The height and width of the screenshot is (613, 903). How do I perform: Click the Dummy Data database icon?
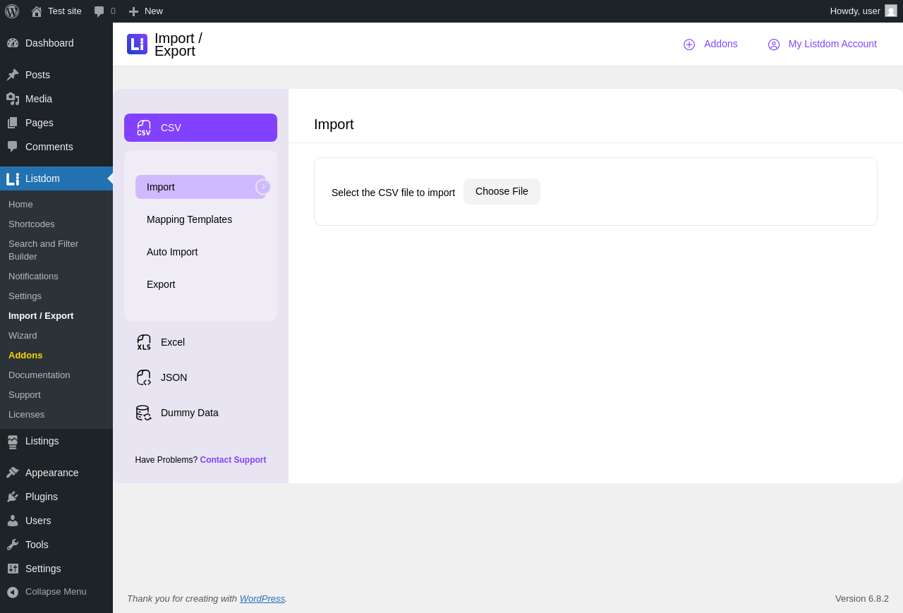(144, 413)
